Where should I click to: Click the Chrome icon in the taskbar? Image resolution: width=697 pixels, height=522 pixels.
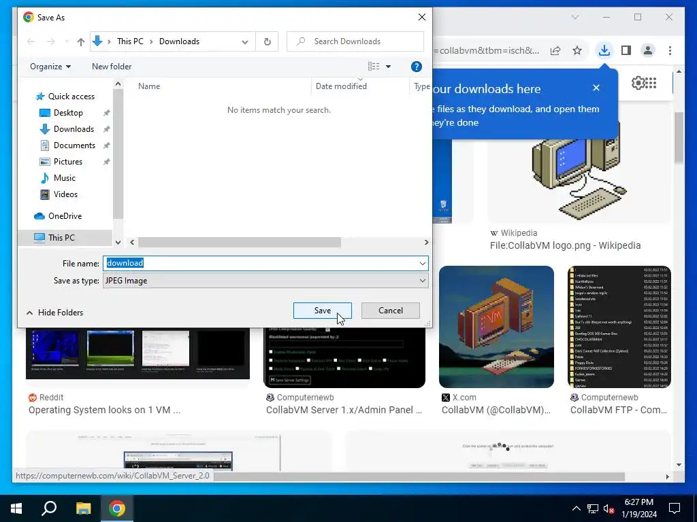pos(117,508)
